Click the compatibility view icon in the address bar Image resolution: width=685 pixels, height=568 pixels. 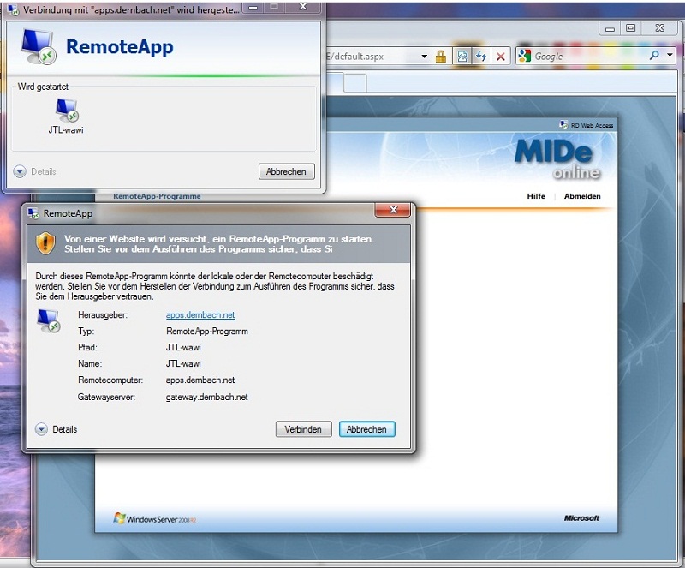[462, 56]
